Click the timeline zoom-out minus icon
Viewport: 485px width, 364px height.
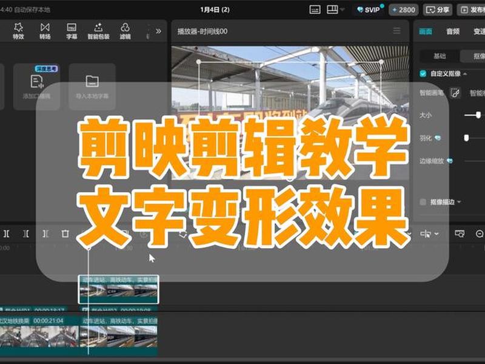pos(480,234)
